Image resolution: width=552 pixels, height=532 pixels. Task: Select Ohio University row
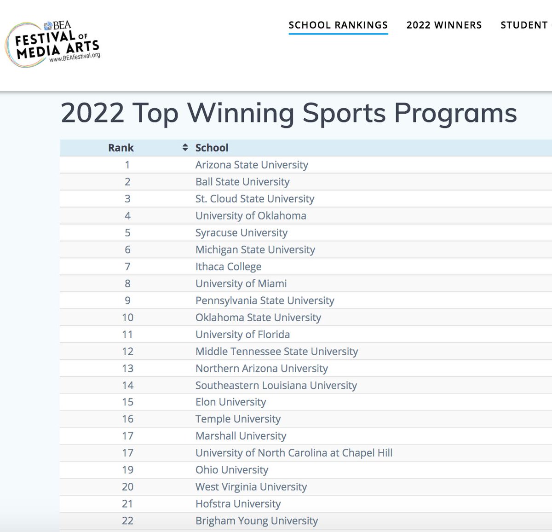pyautogui.click(x=306, y=470)
